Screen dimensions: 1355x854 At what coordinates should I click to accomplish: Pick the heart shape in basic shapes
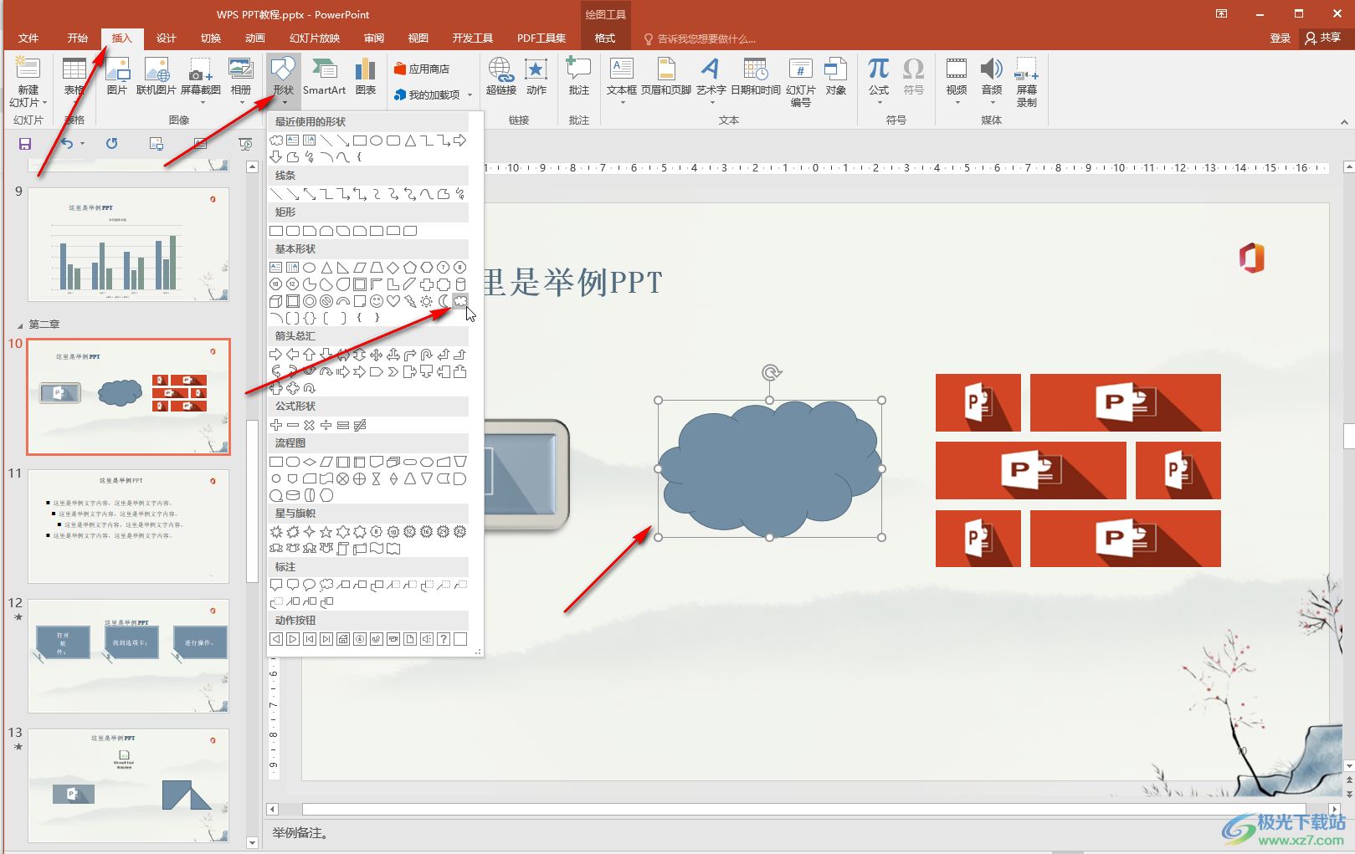[x=393, y=301]
